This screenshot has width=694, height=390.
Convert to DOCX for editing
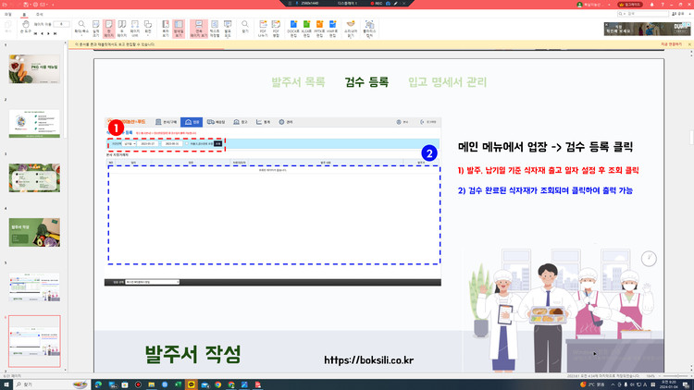click(x=293, y=29)
